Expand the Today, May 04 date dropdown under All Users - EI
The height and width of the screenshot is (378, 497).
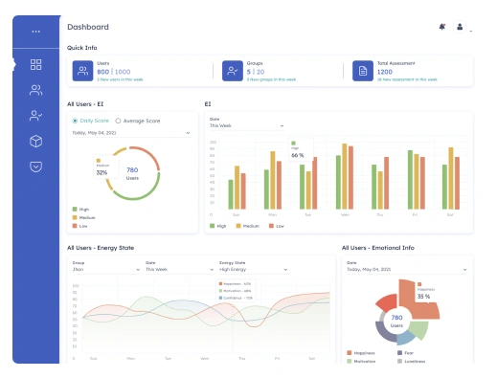pos(131,133)
